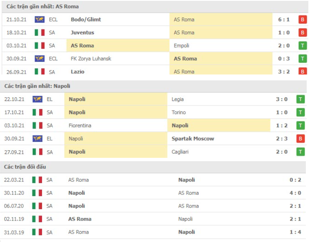The height and width of the screenshot is (242, 321).
Task: Open Fiorentina team link
Action: point(80,125)
